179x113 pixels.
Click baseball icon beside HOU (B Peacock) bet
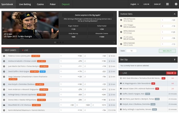point(121,20)
